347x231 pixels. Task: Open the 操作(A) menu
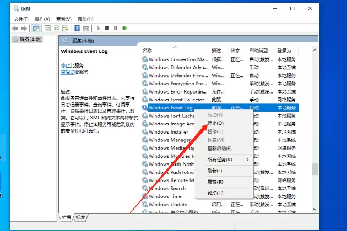(x=42, y=19)
